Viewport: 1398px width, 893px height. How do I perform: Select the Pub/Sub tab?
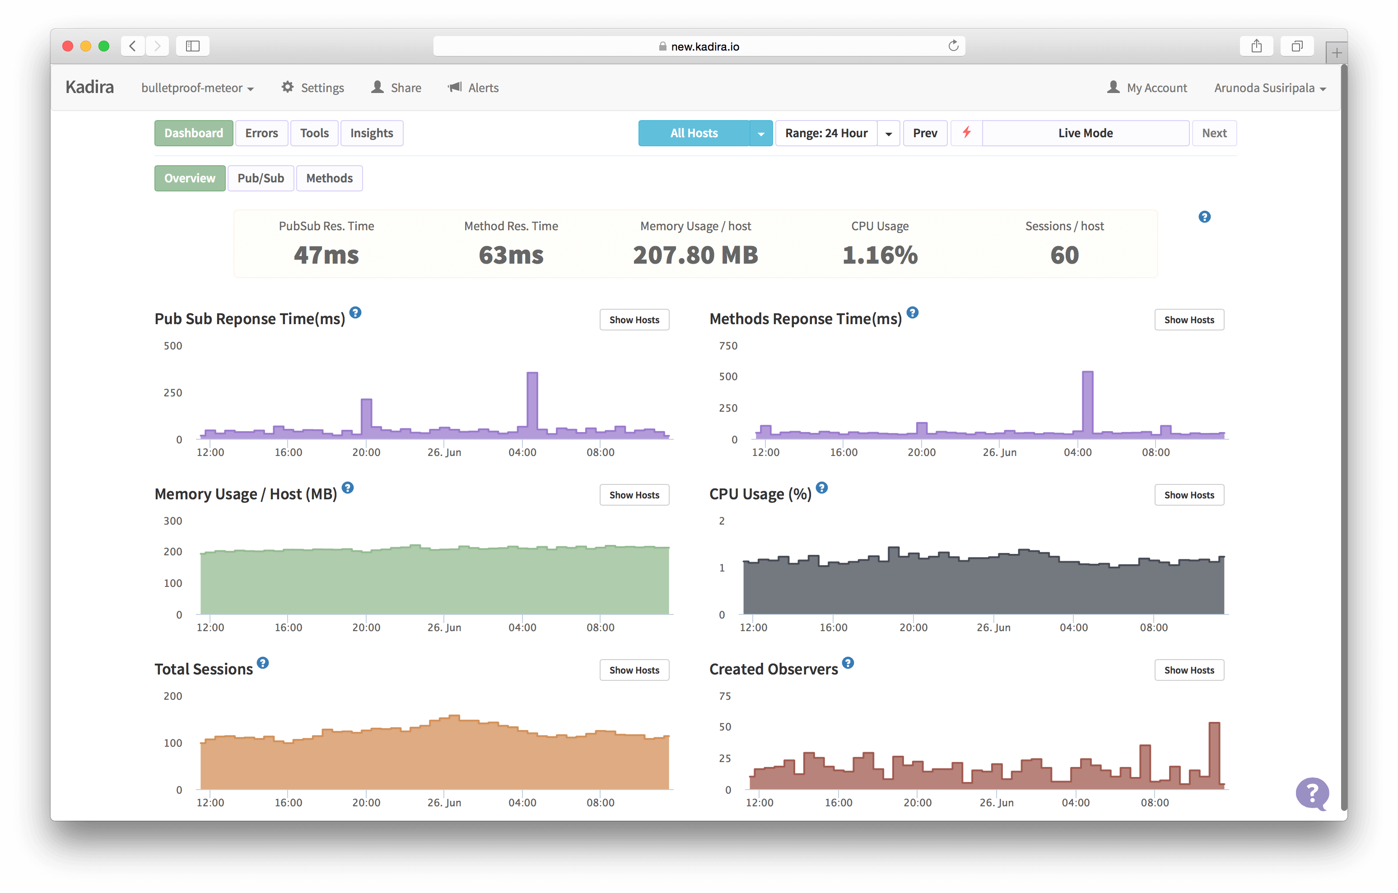260,178
